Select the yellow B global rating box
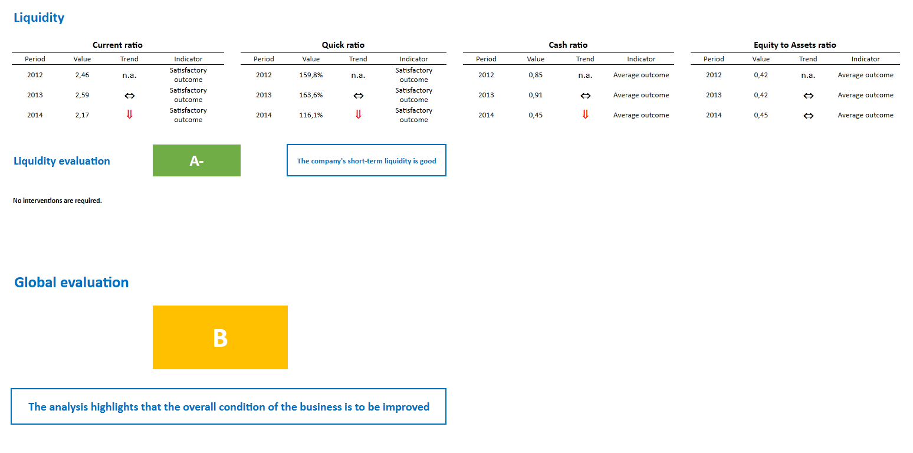 pyautogui.click(x=220, y=337)
